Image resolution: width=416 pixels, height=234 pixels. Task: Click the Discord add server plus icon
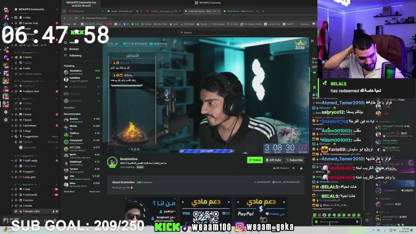pyautogui.click(x=6, y=112)
